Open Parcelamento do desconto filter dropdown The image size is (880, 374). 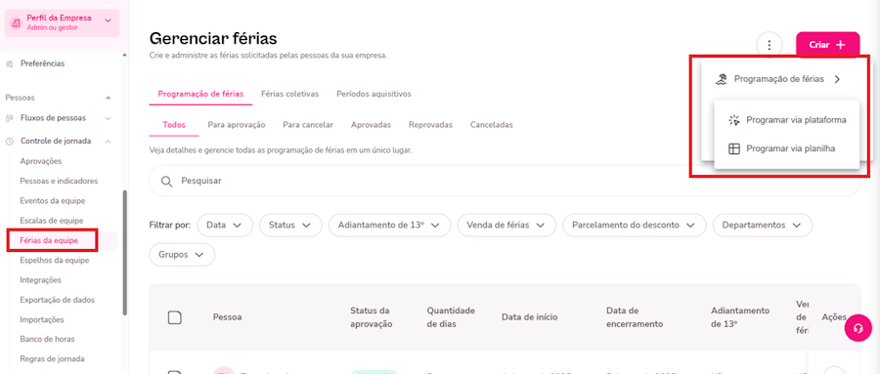pos(635,225)
